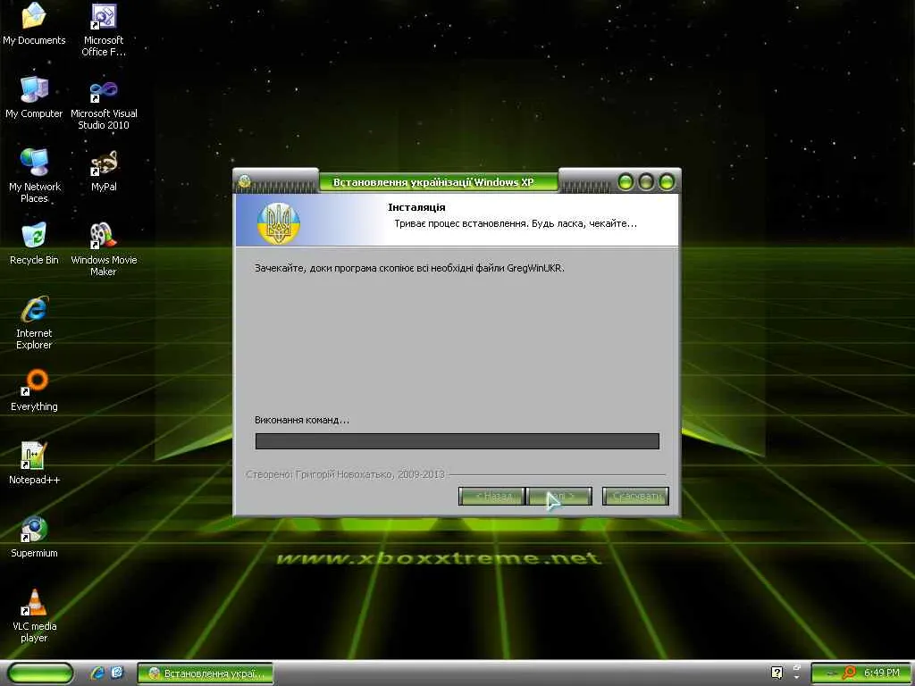Click the help question mark tray icon
The width and height of the screenshot is (915, 686).
click(x=776, y=673)
